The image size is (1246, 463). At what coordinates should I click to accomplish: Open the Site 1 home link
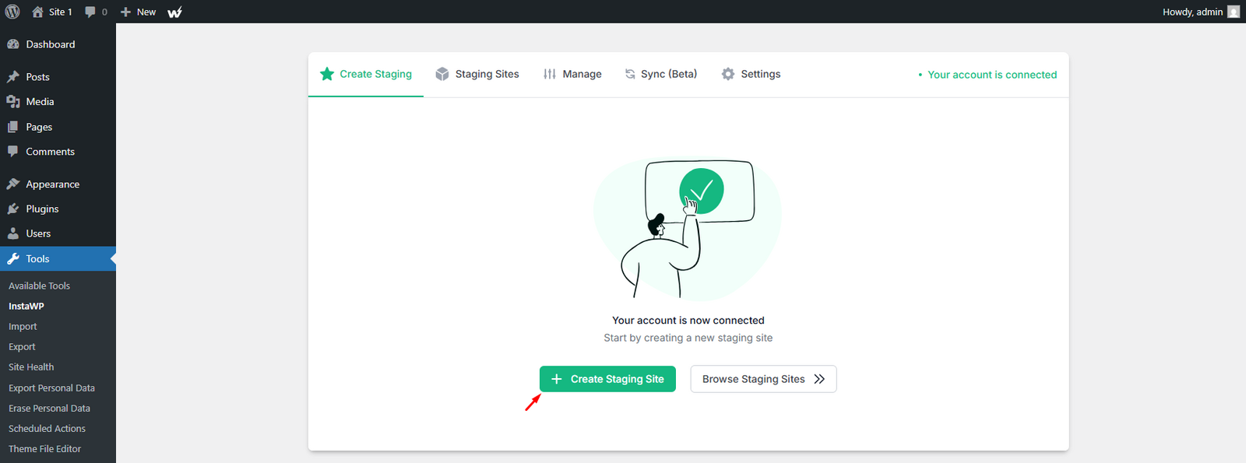(52, 12)
